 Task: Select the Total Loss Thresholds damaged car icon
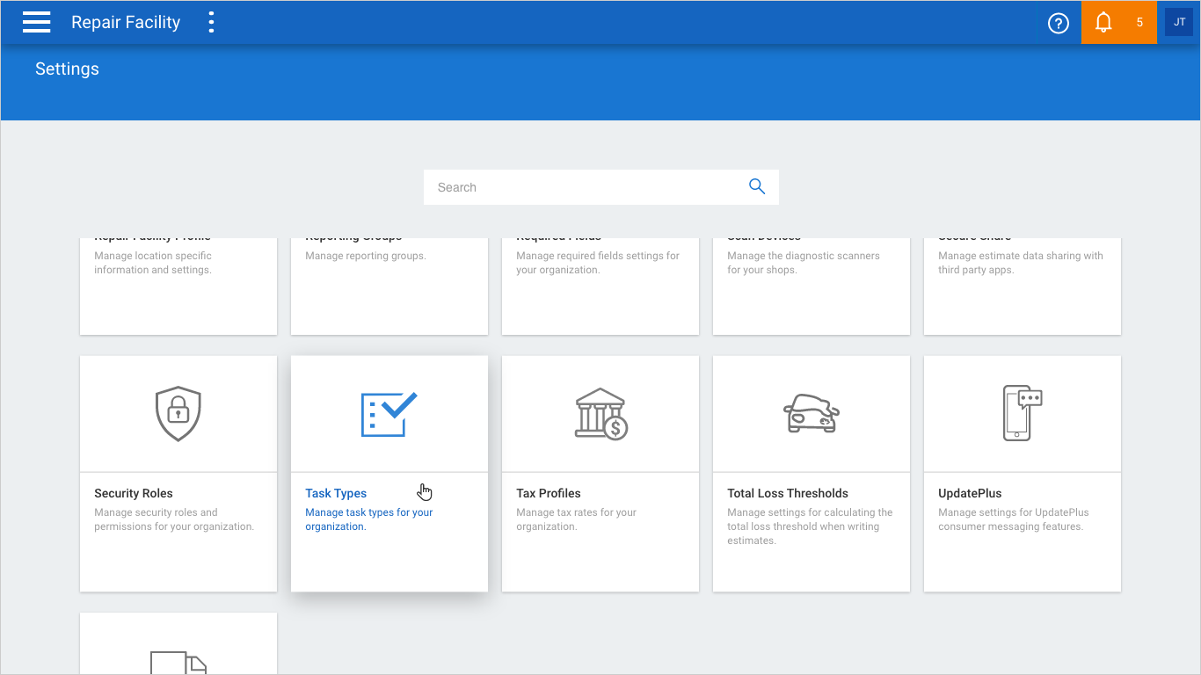[x=811, y=413]
